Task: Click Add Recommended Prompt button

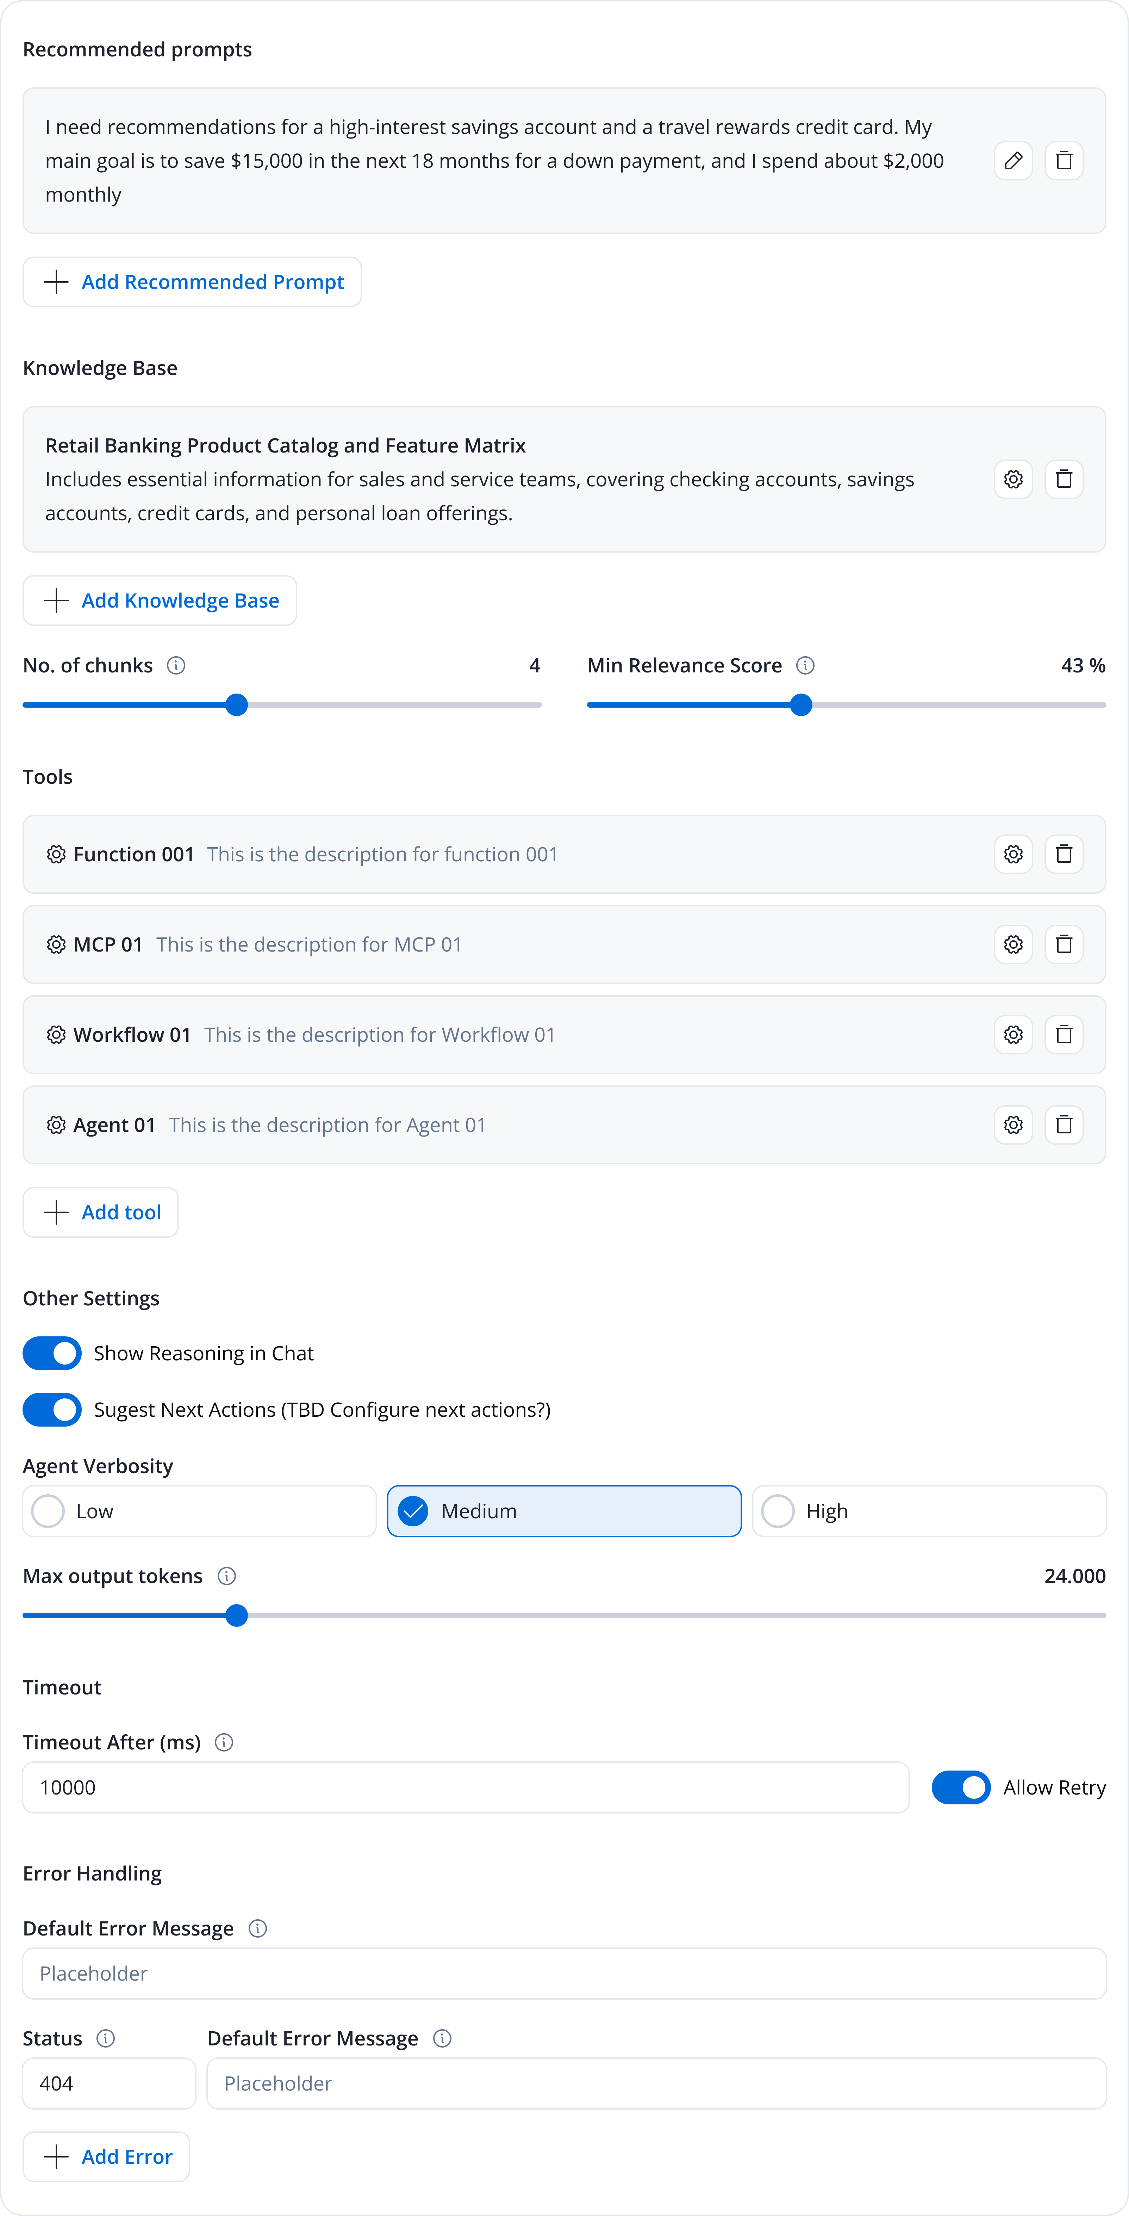Action: [x=192, y=282]
